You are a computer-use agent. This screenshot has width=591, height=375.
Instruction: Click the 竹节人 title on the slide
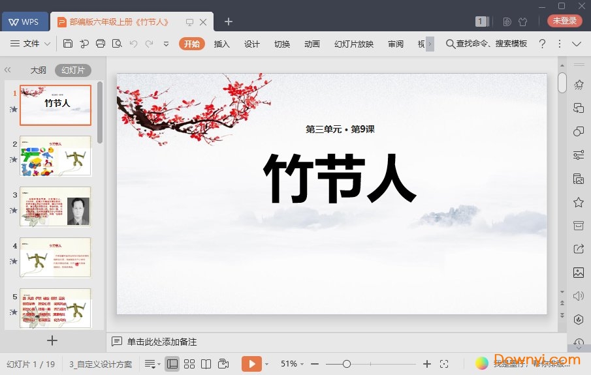click(x=340, y=178)
